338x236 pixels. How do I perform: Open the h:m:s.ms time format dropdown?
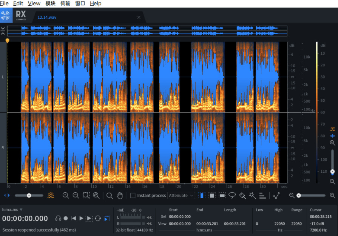(x=12, y=210)
